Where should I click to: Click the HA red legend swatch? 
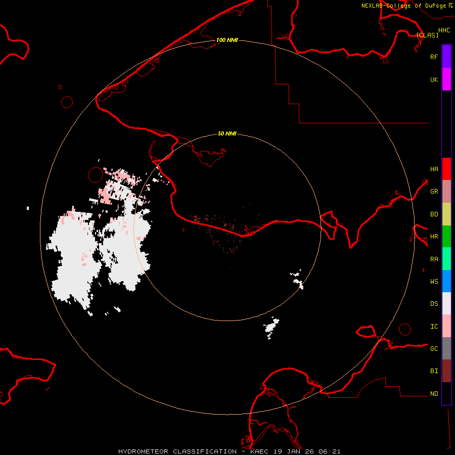(x=446, y=169)
